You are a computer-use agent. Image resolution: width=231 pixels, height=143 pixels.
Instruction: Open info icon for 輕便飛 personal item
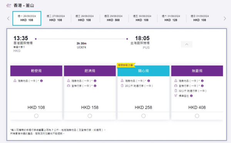(42, 81)
